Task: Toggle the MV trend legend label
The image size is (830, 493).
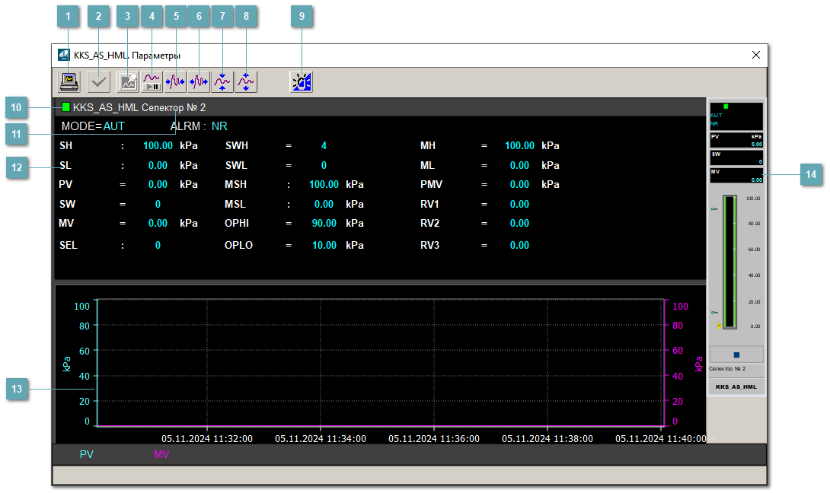Action: tap(161, 454)
